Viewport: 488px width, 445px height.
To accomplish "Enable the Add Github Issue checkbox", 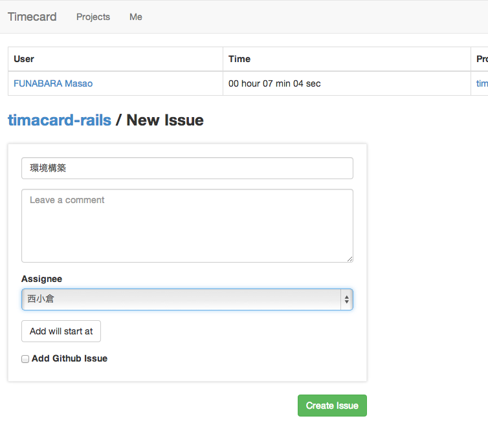I will [x=25, y=359].
